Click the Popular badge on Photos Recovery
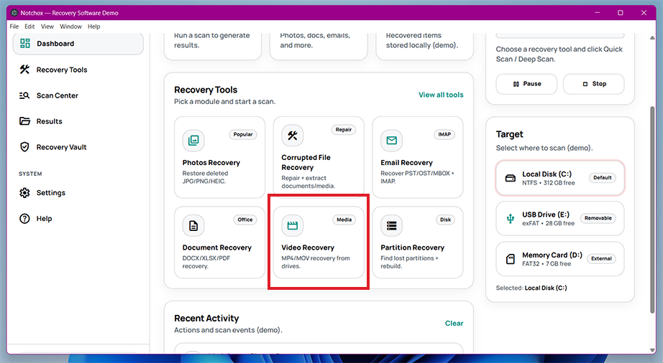The image size is (663, 363). [x=243, y=134]
